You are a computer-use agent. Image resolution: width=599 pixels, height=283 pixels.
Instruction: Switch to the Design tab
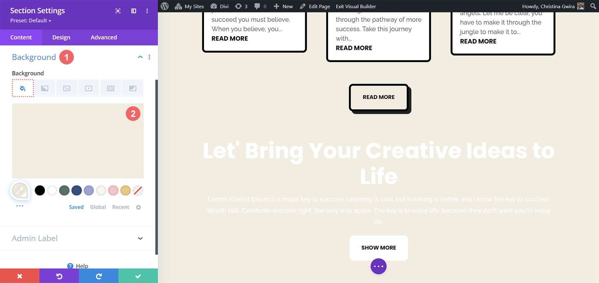61,38
